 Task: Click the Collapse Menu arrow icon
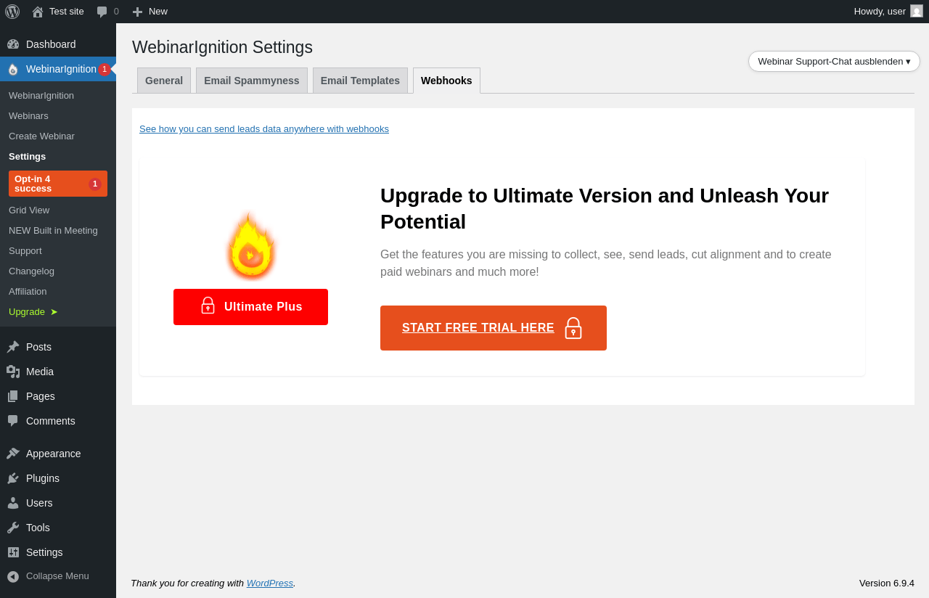point(13,576)
